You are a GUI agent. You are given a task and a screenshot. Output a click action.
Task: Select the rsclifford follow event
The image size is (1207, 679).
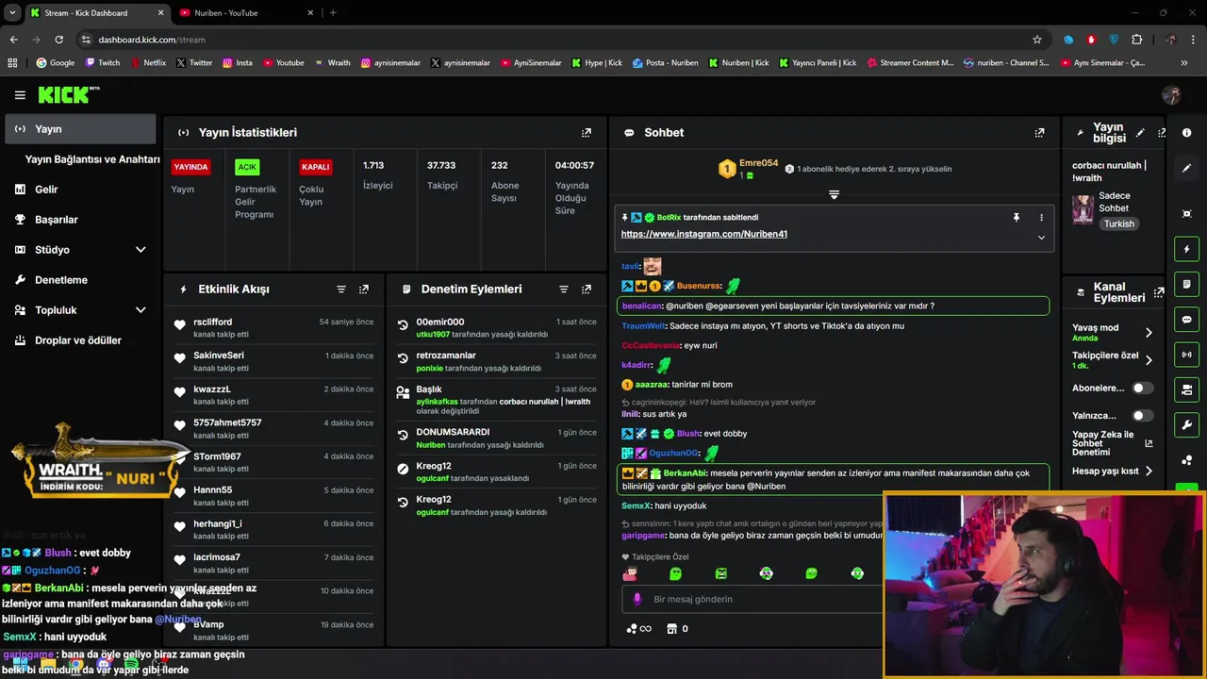[273, 327]
